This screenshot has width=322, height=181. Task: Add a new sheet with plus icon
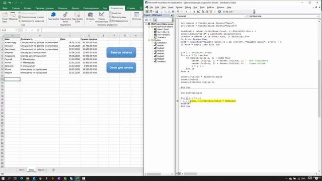(53, 170)
